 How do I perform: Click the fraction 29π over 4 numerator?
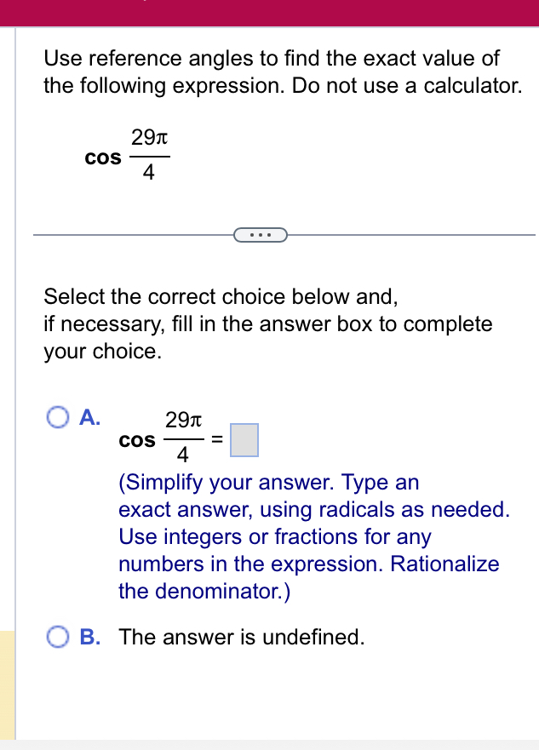pos(148,138)
